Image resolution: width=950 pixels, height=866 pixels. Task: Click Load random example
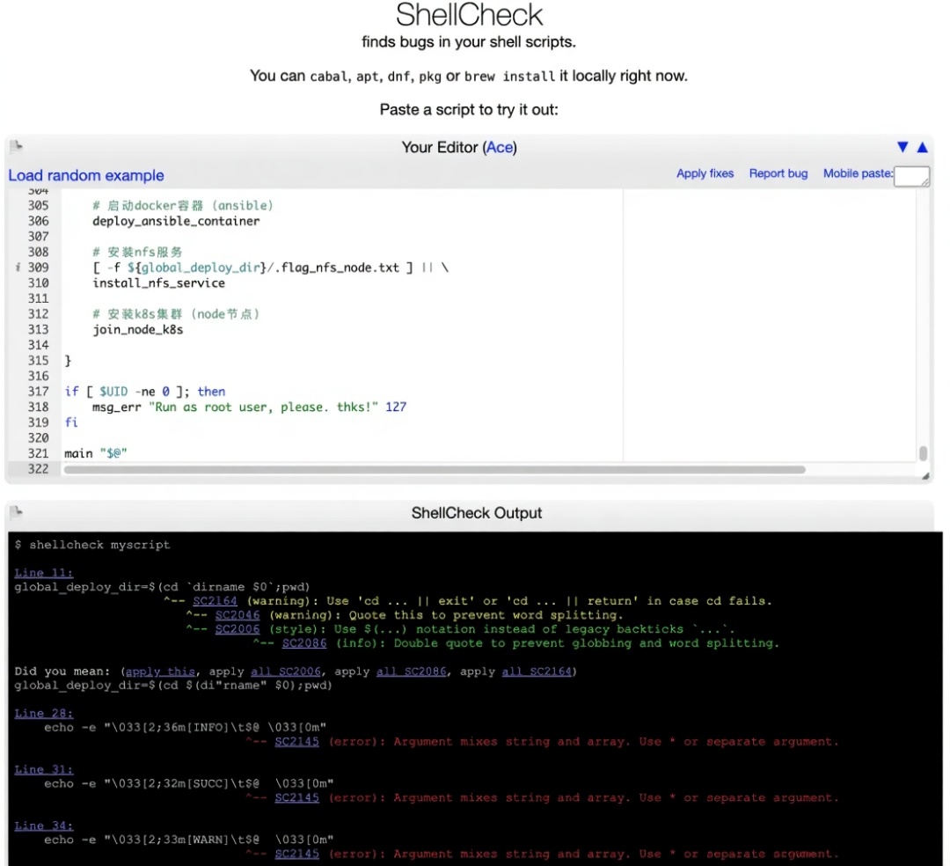[86, 175]
